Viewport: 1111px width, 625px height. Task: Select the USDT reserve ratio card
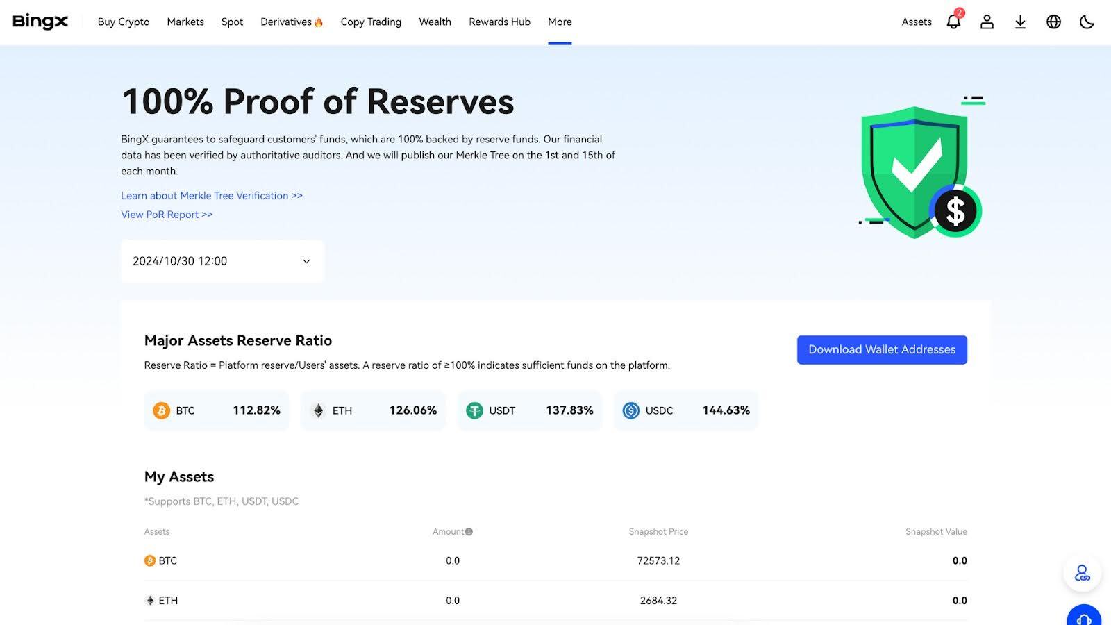[529, 410]
